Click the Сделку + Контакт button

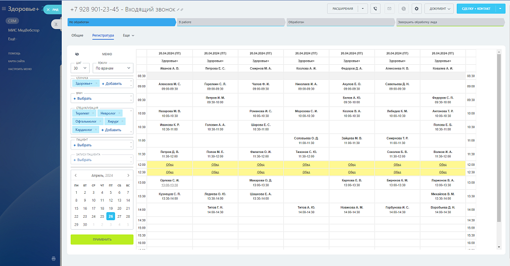pos(476,8)
